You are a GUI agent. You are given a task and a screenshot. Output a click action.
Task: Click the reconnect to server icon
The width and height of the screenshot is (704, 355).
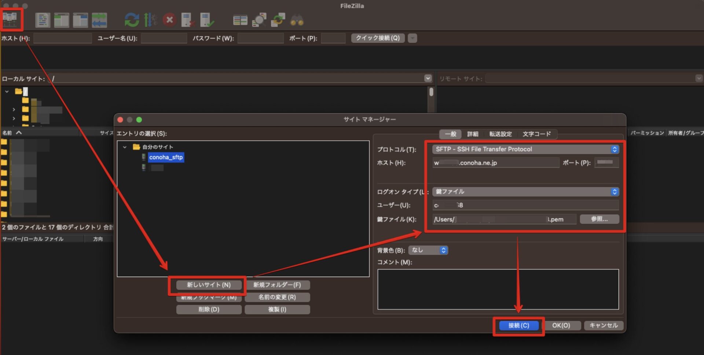click(x=207, y=20)
